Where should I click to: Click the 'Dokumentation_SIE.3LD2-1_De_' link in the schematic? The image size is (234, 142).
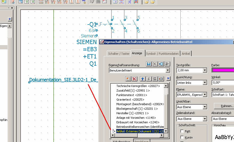64,80
